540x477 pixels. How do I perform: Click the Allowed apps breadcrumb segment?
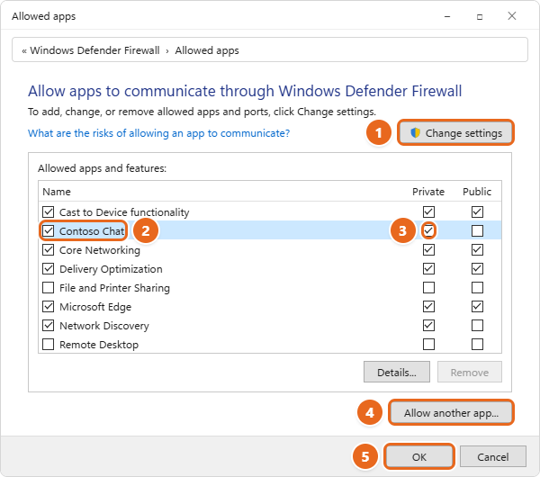(207, 50)
